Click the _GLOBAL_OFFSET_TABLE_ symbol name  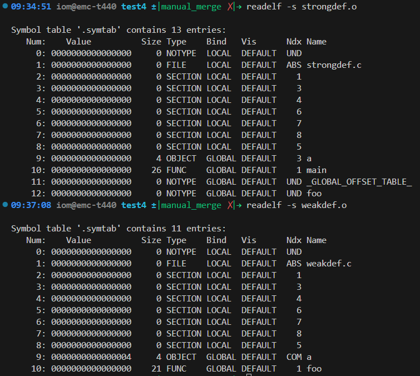[359, 182]
